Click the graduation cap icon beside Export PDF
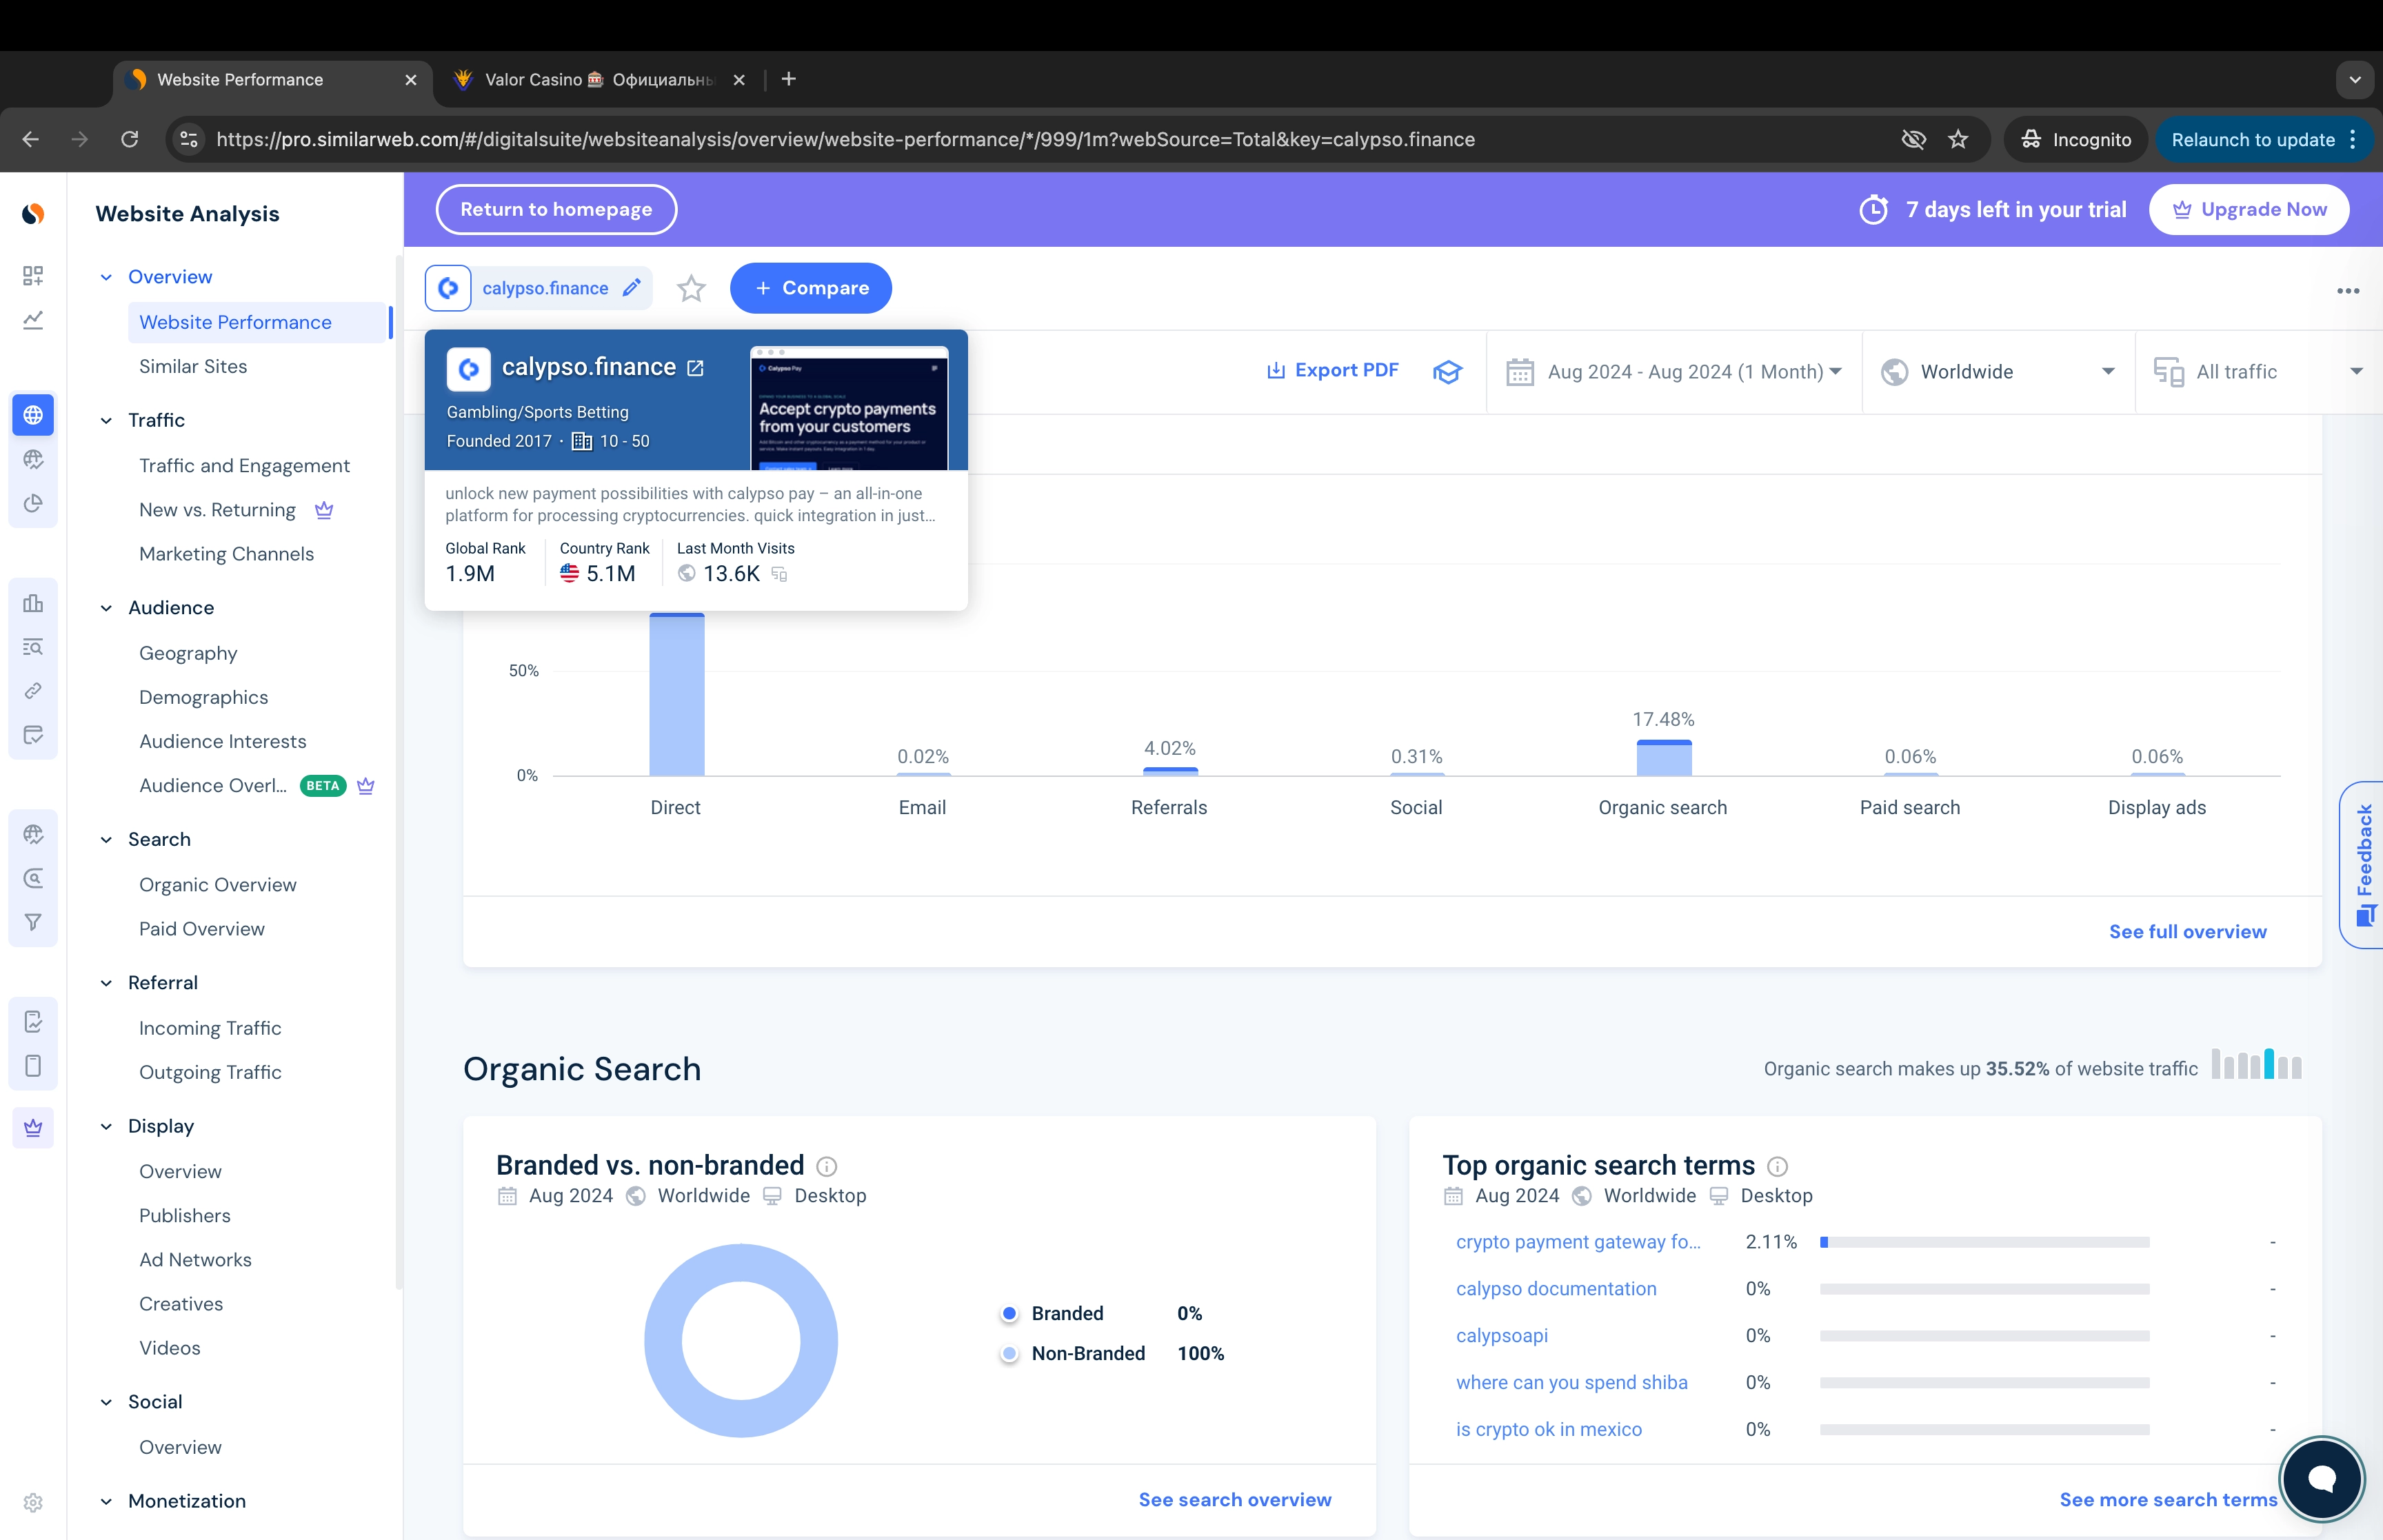2383x1540 pixels. coord(1447,371)
